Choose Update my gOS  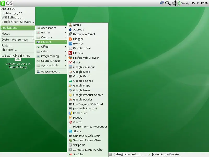pyautogui.click(x=18, y=13)
